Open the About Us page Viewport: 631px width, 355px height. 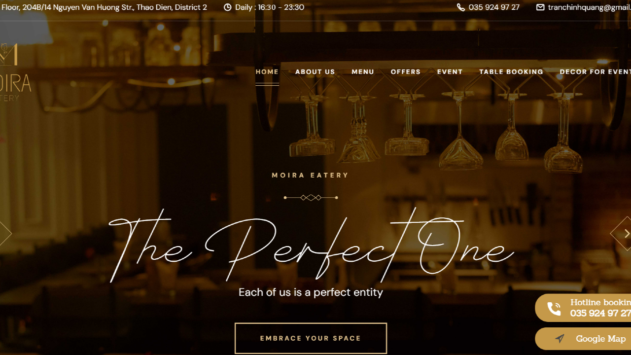pos(315,71)
